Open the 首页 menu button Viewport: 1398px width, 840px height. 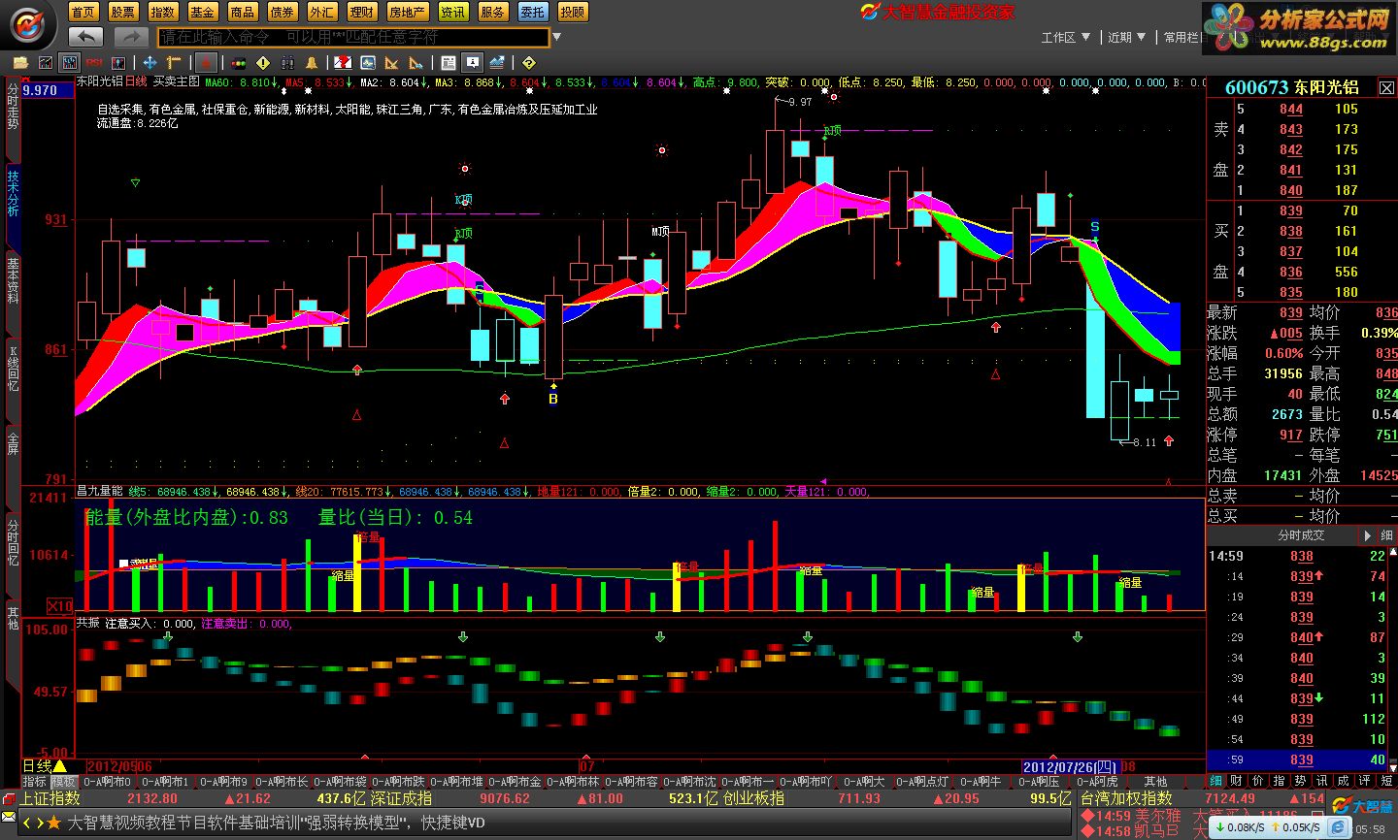point(83,12)
